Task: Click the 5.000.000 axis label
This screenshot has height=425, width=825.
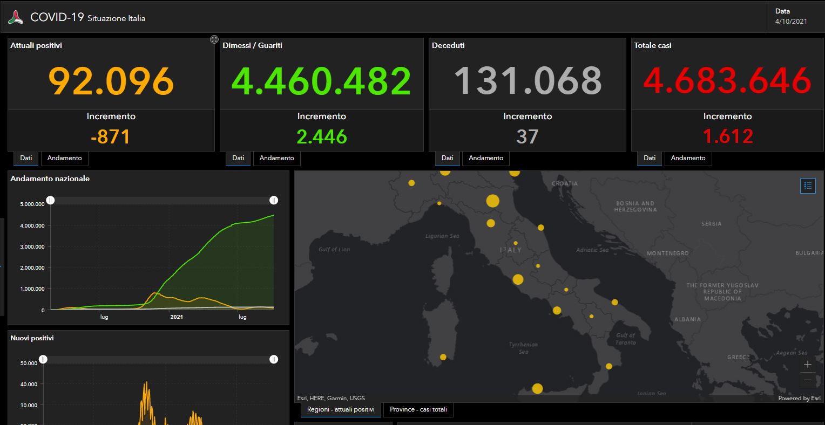Action: pos(32,204)
